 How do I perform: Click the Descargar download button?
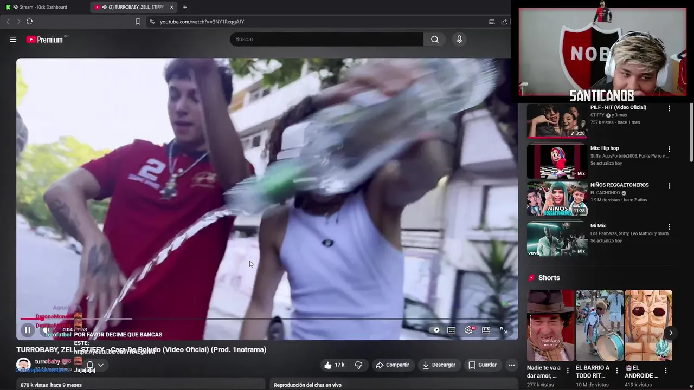[439, 365]
